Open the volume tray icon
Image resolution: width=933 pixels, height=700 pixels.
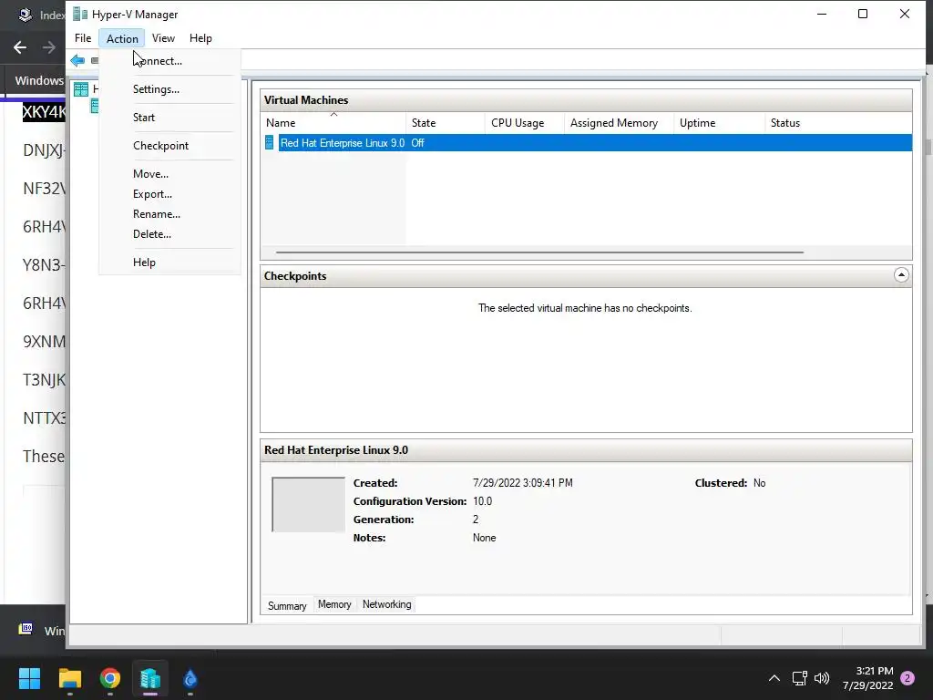[x=822, y=678]
